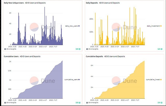Click the 1.5k y-axis label in Cumulative Users
The height and width of the screenshot is (106, 166).
[10, 71]
